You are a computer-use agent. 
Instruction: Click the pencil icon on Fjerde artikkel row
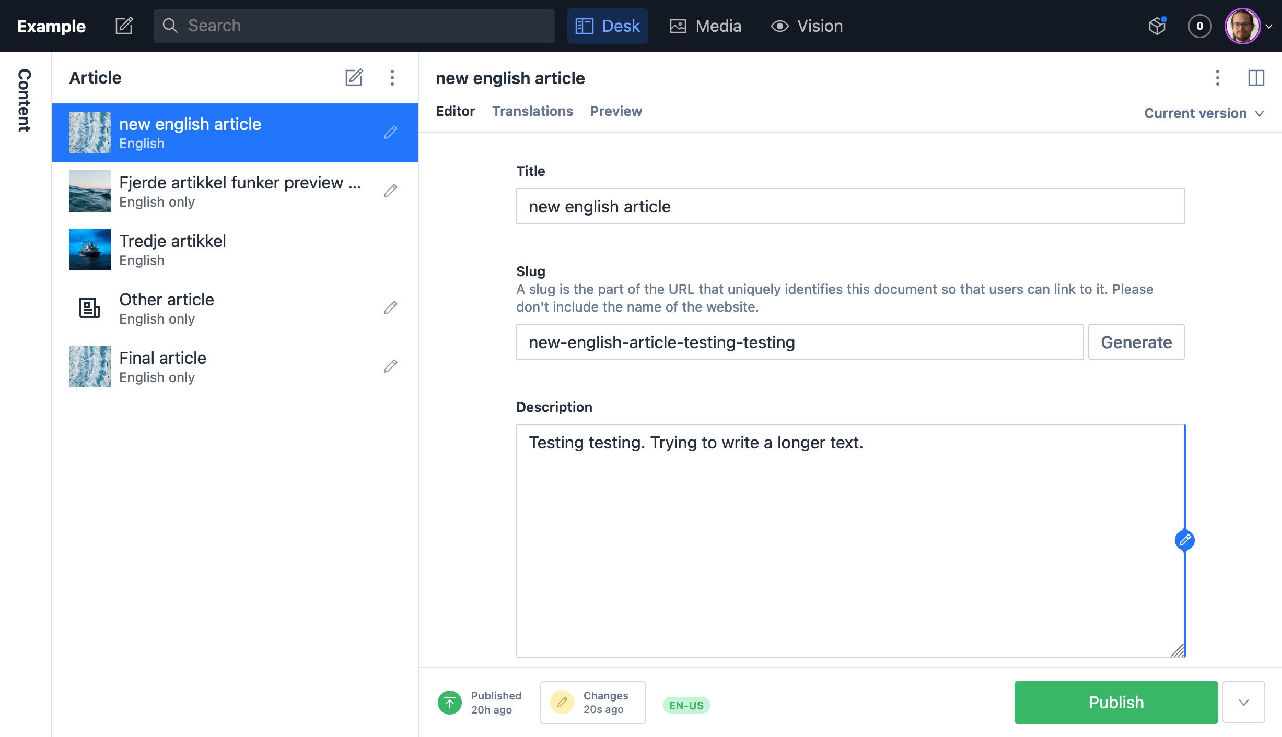point(390,191)
